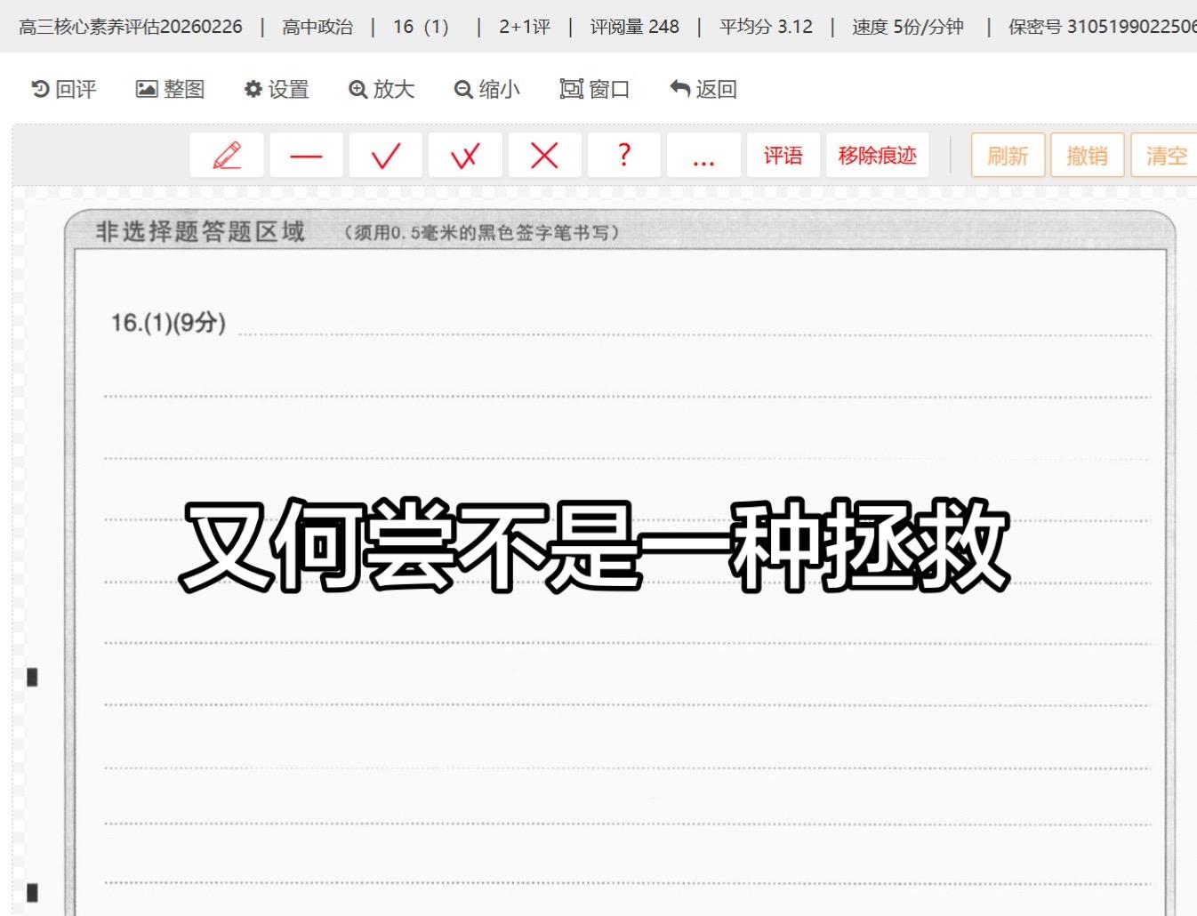Screen dimensions: 1197x916
Task: Open the 设置 settings panel
Action: 276,88
